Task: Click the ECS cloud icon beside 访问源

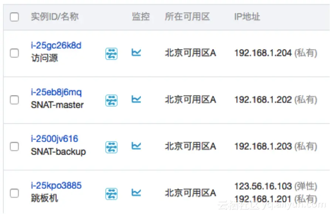Action: (111, 53)
